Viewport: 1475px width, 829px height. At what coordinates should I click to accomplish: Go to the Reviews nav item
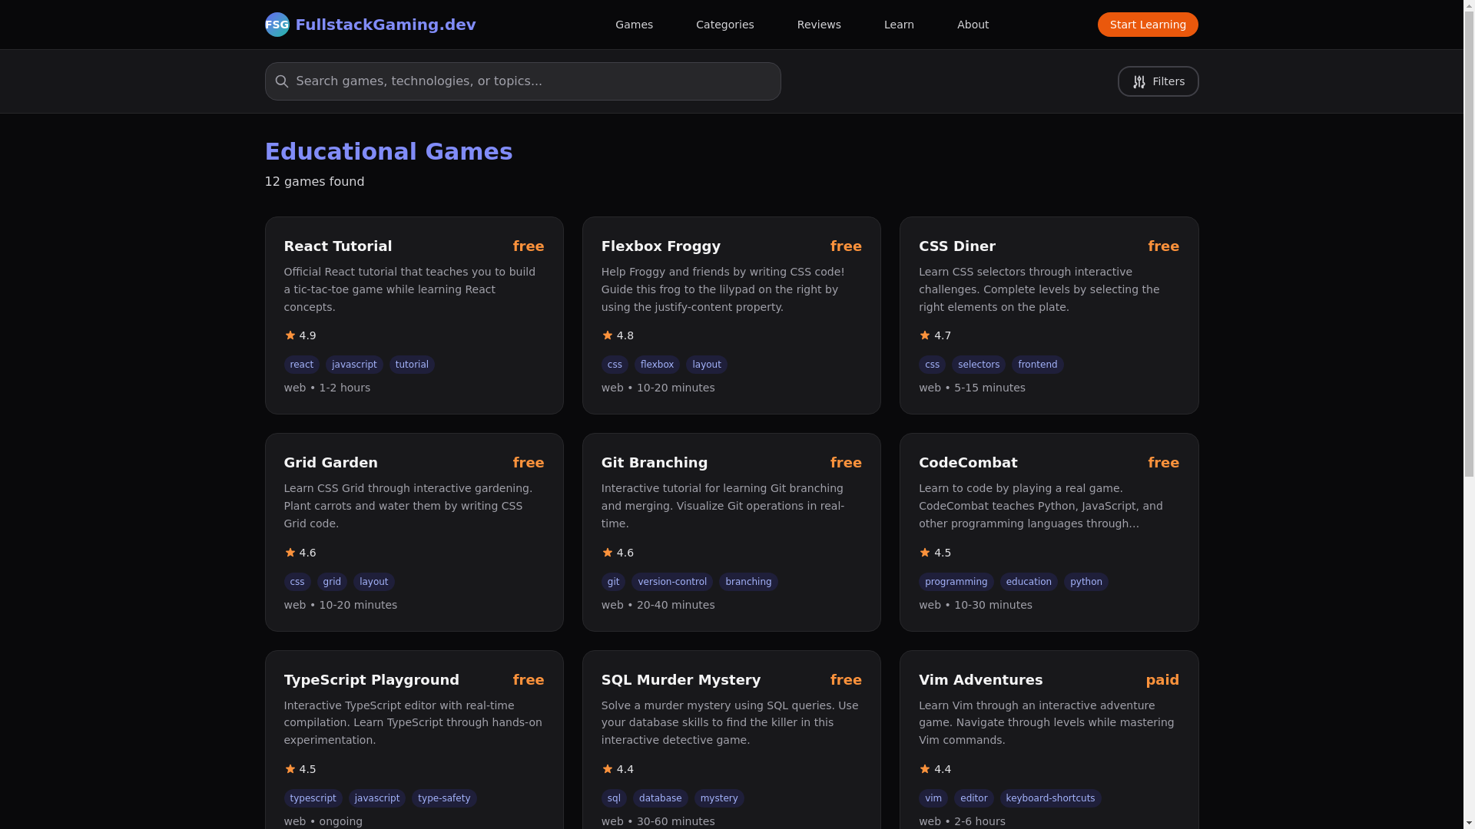[819, 25]
